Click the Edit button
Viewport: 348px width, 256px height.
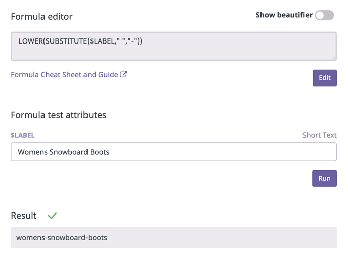click(325, 78)
